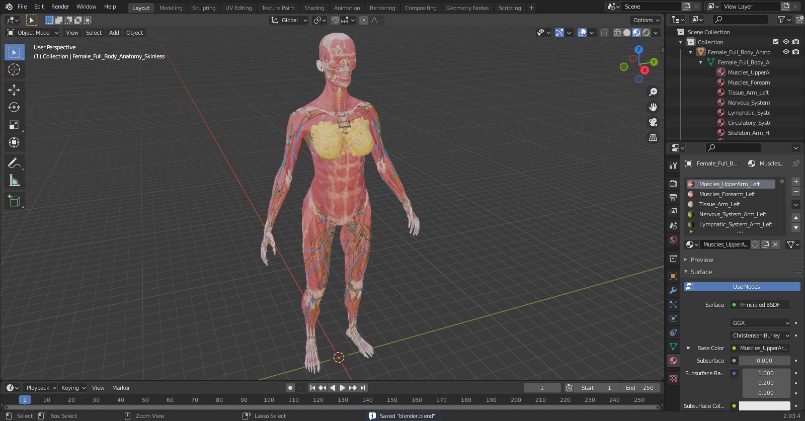This screenshot has width=805, height=421.
Task: Expand the Preview panel
Action: (x=701, y=260)
